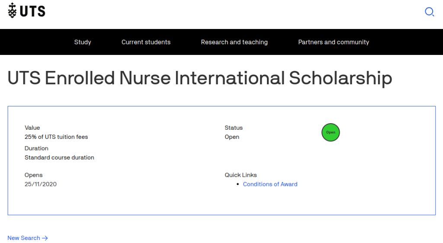This screenshot has width=443, height=243.
Task: Open Partners and community menu
Action: point(334,42)
